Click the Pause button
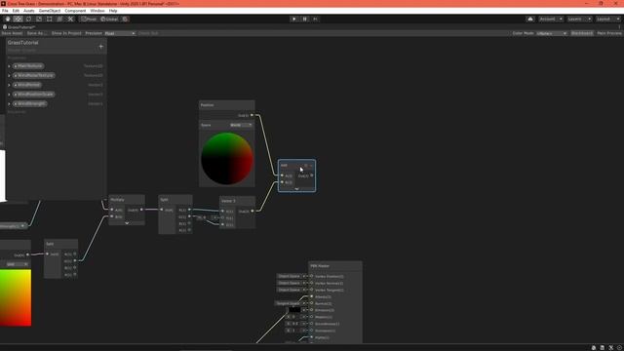The height and width of the screenshot is (351, 624). [305, 19]
